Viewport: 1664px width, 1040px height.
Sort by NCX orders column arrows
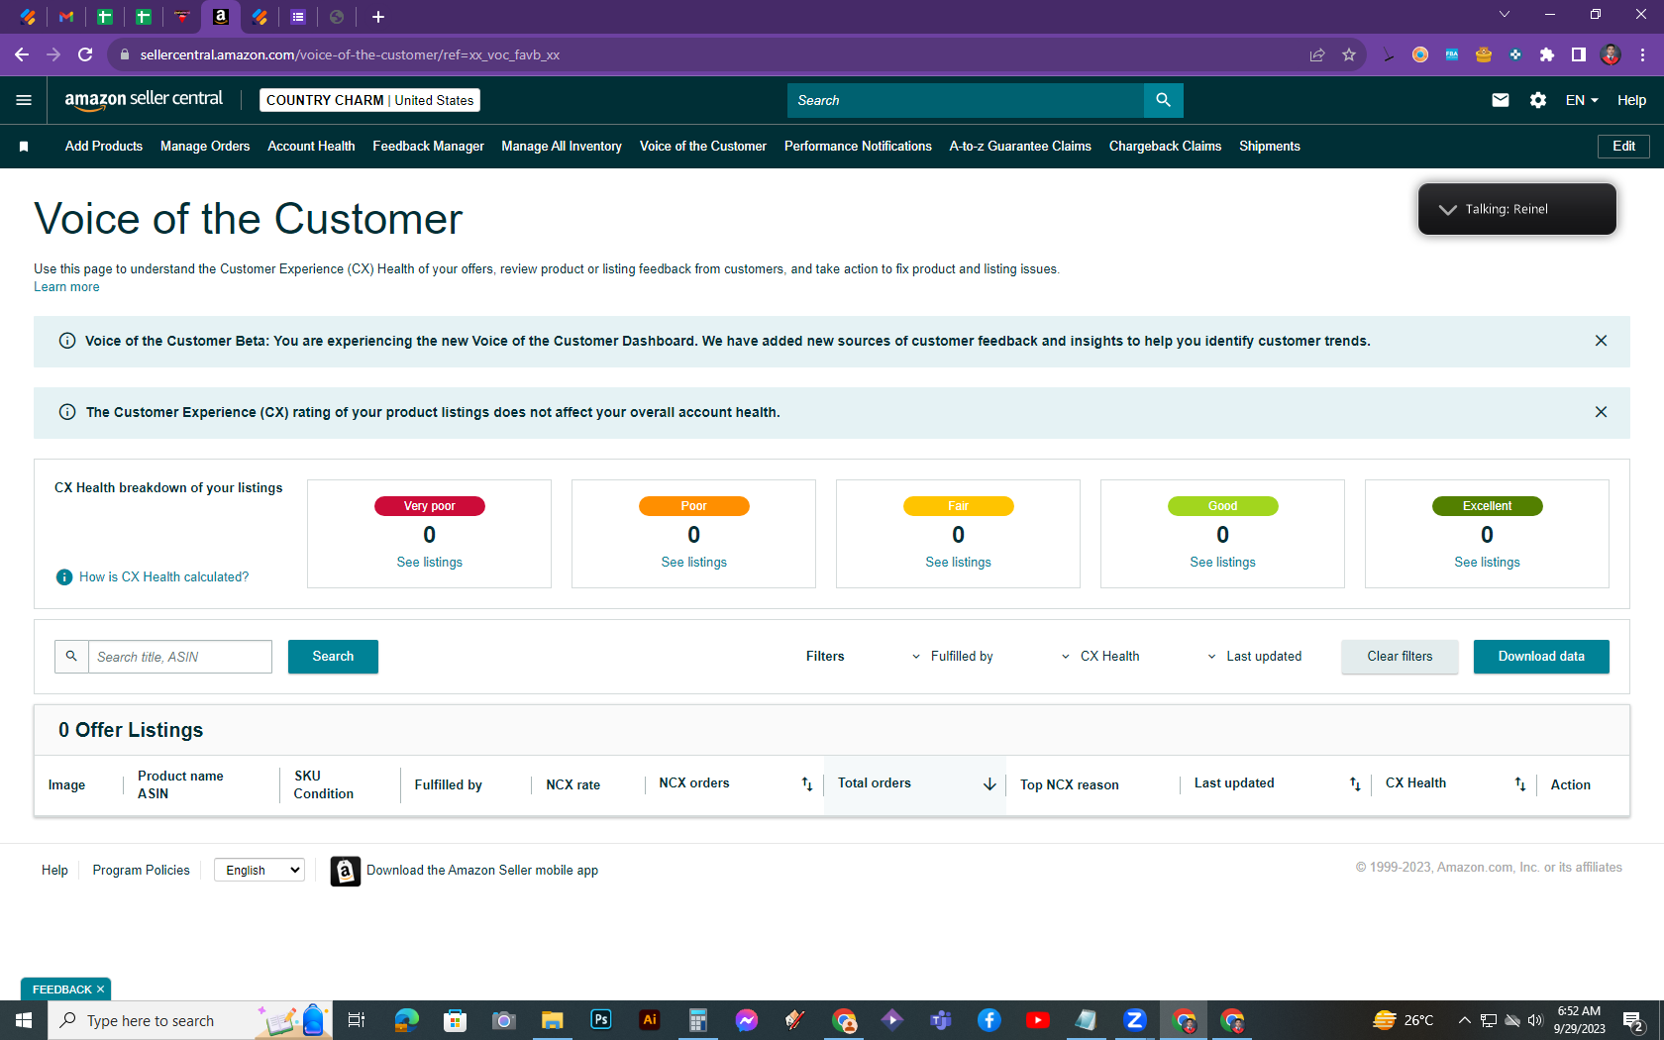(807, 784)
